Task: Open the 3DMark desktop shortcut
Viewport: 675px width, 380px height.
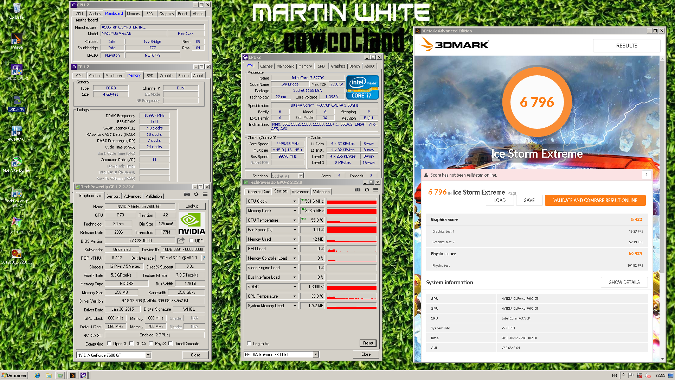Action: (17, 42)
